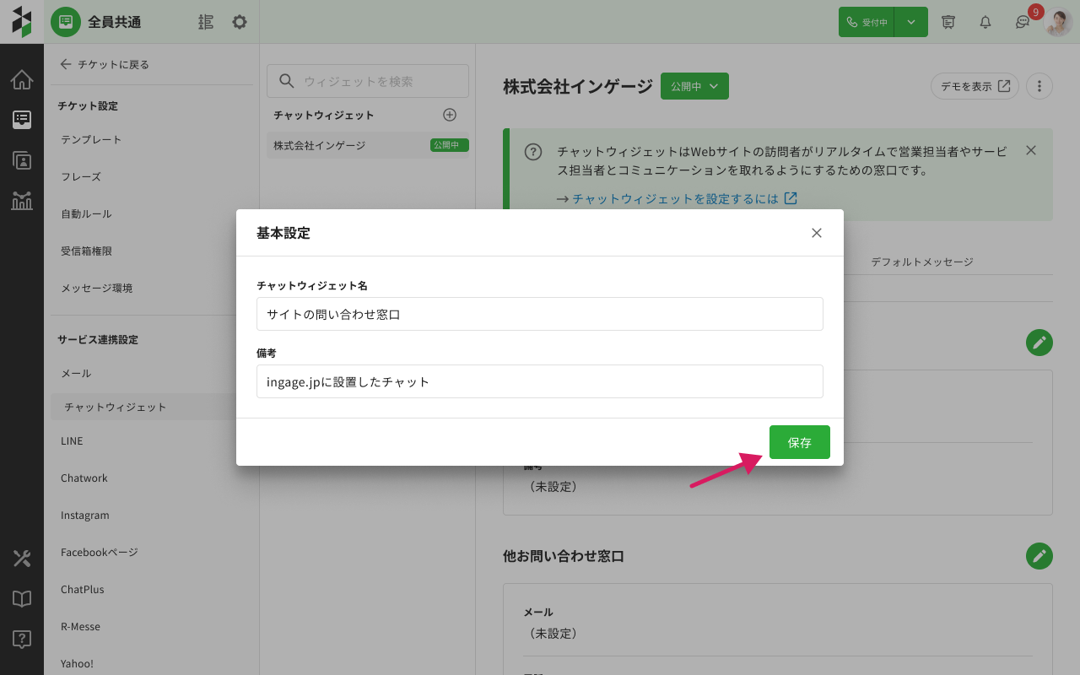Add a new chat widget with plus icon

coord(450,115)
